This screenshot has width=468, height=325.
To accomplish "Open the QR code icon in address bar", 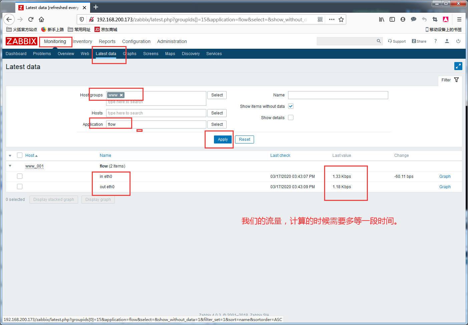I will pos(320,19).
